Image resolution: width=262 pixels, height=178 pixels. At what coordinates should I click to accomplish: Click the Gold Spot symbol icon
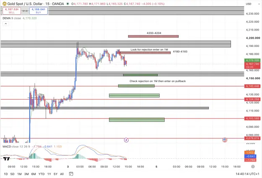coord(5,4)
